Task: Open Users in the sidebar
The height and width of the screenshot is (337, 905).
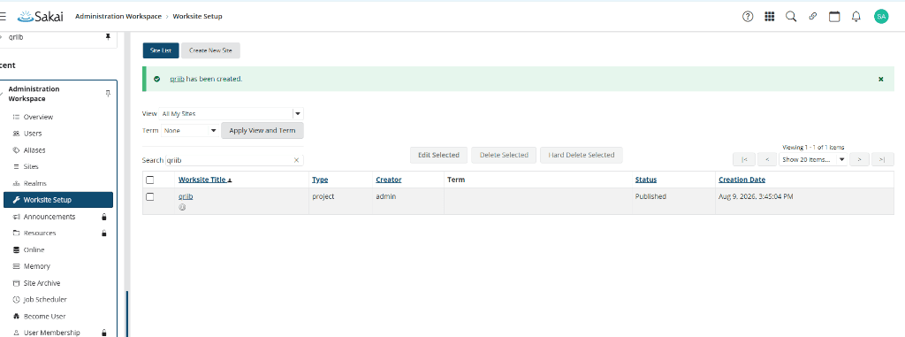Action: pos(33,134)
